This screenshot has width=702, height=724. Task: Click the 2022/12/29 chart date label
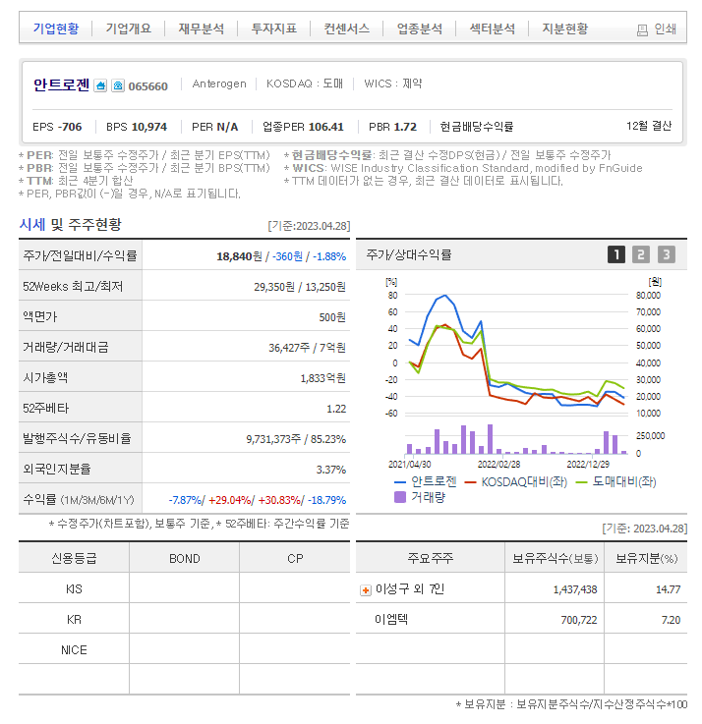click(588, 464)
